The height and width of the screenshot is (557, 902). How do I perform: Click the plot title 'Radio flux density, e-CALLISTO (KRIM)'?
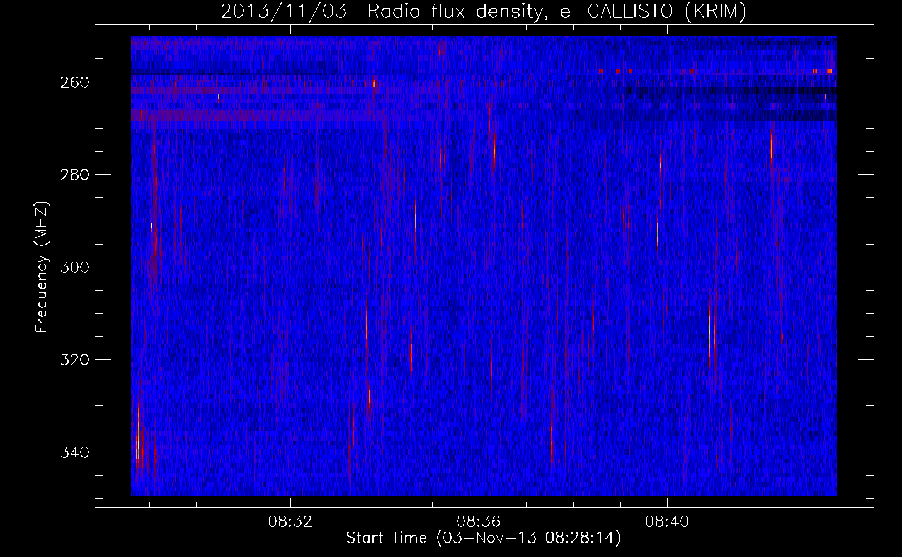557,12
